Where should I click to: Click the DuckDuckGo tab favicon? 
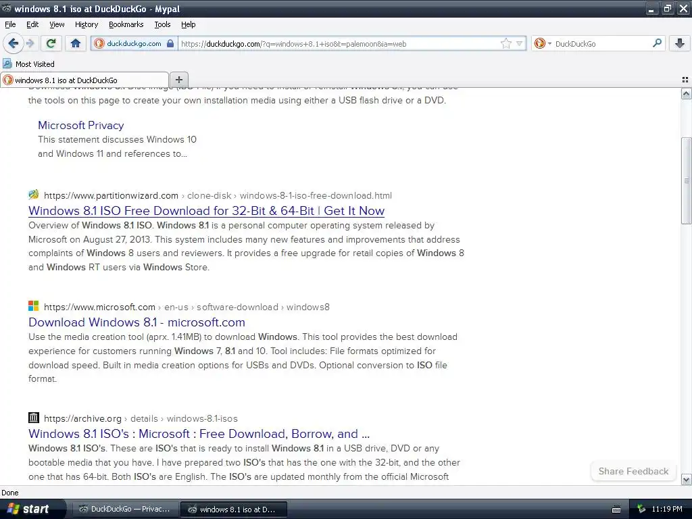click(7, 80)
